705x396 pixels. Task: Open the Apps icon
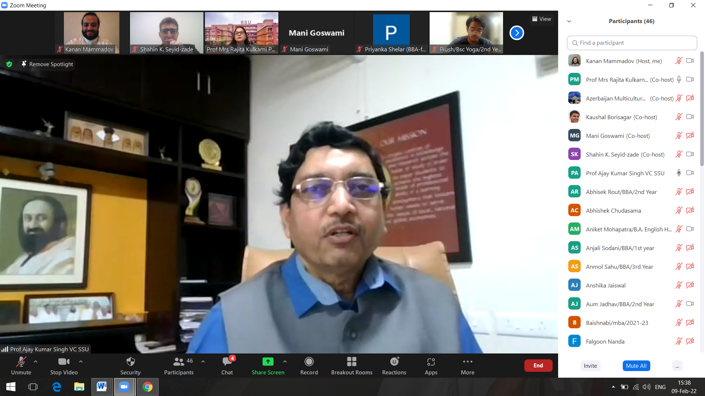[x=431, y=362]
